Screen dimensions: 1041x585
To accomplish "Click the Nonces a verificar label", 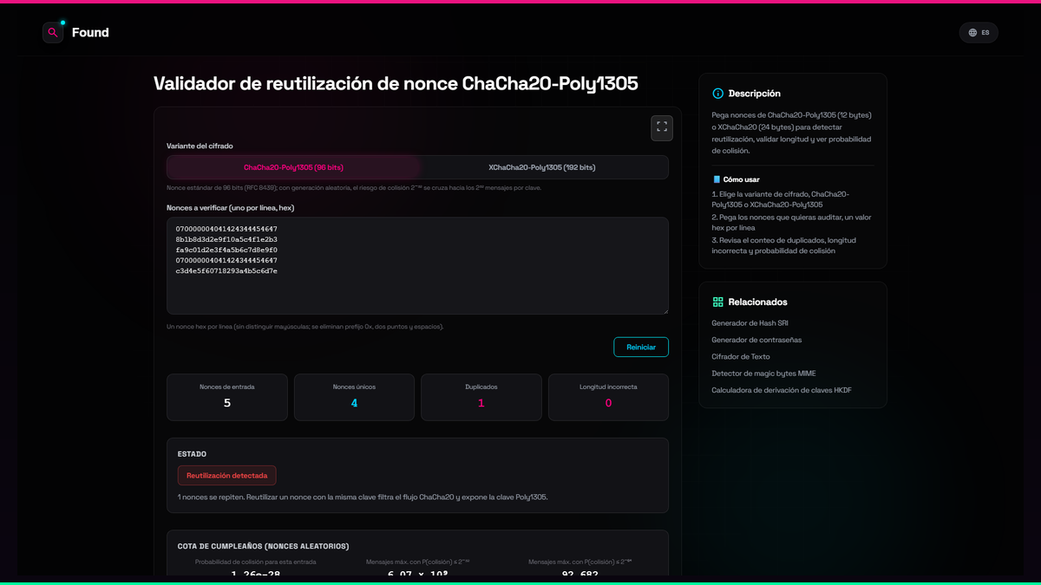I will [231, 208].
